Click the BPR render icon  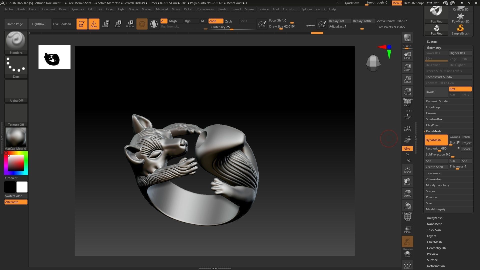(407, 37)
